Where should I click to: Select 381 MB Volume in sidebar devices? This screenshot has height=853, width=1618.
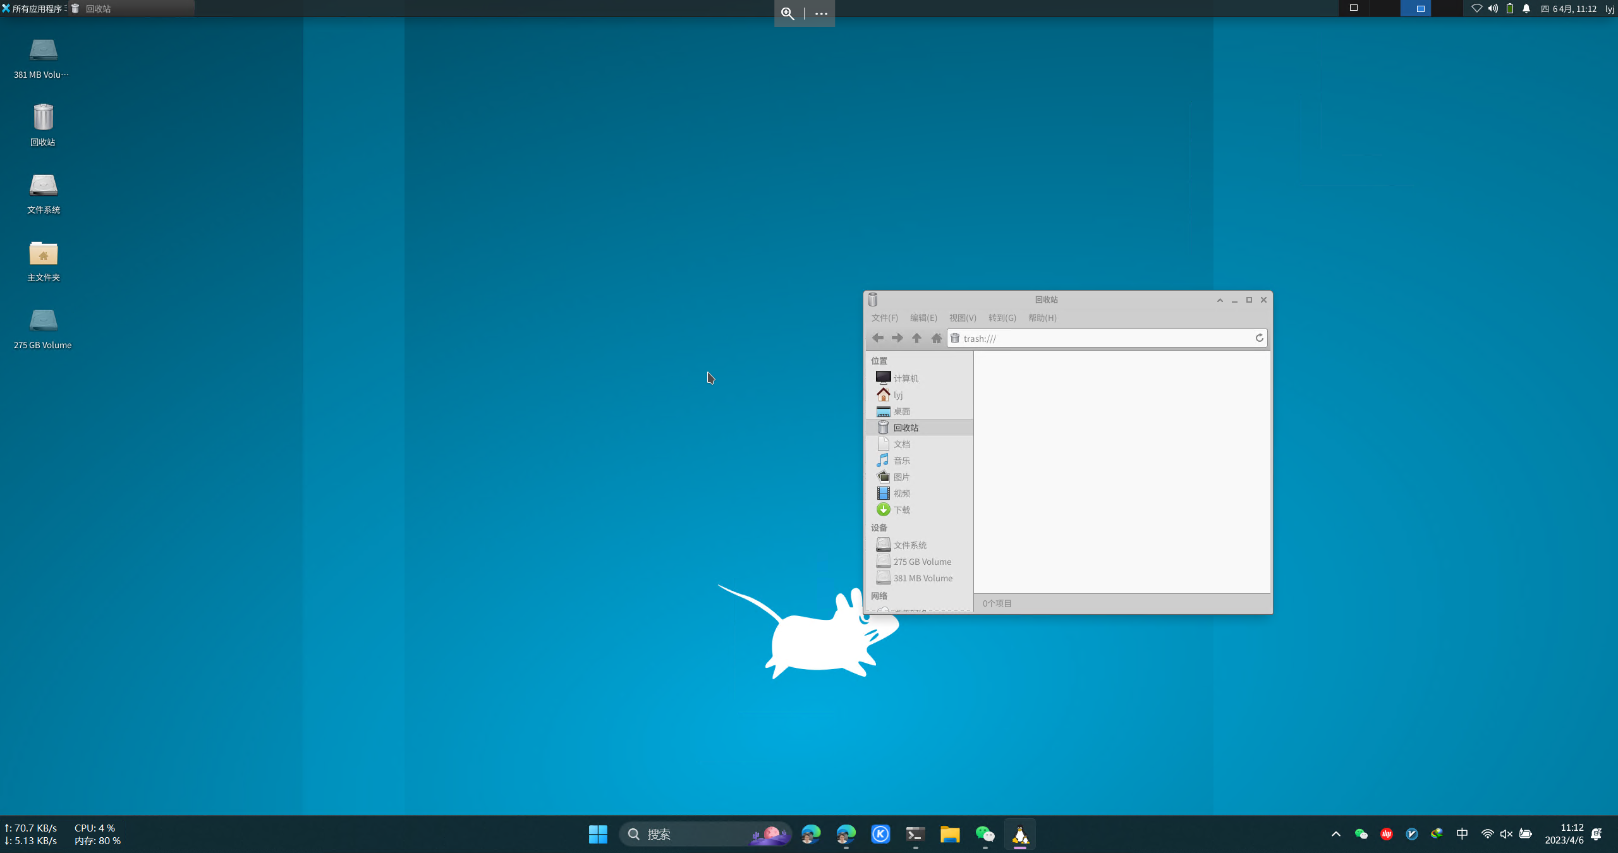pos(923,578)
